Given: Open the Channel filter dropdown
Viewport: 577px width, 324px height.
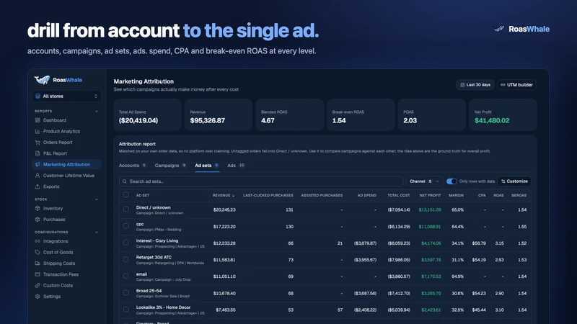Looking at the screenshot, I should click(x=424, y=181).
